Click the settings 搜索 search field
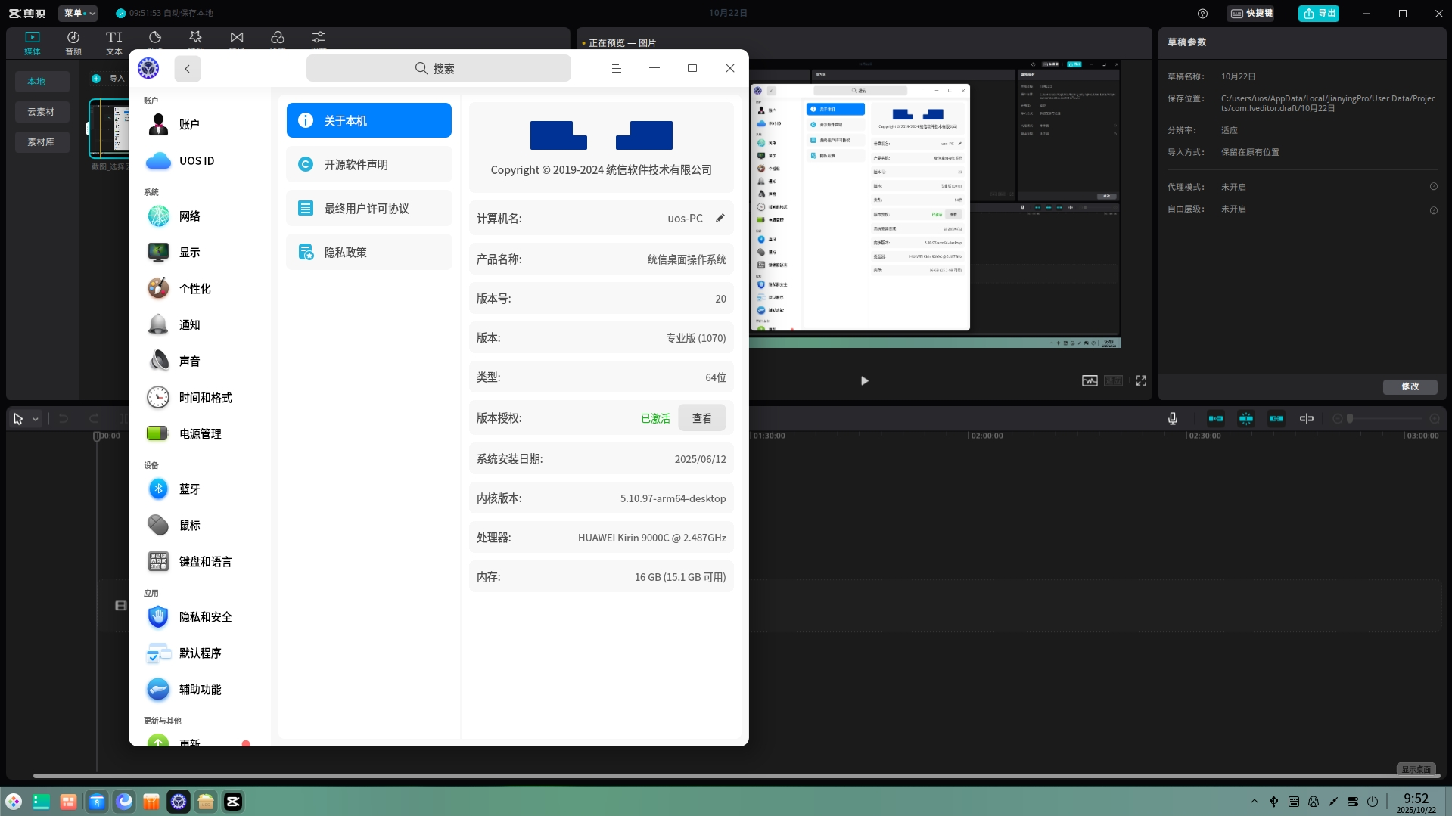The image size is (1452, 816). click(439, 68)
